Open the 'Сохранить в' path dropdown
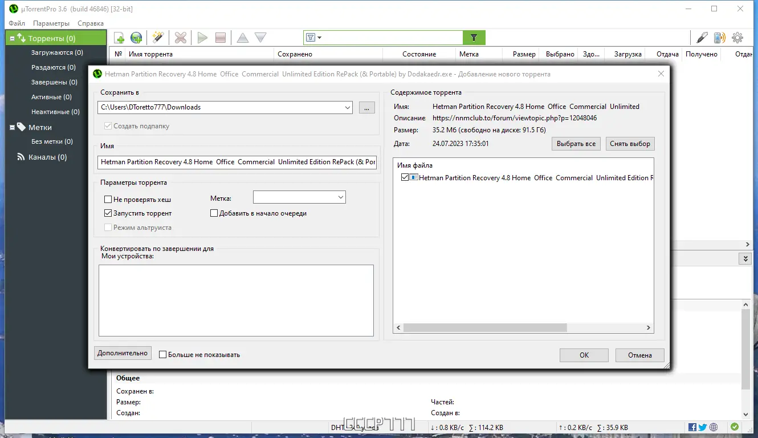 [x=348, y=107]
